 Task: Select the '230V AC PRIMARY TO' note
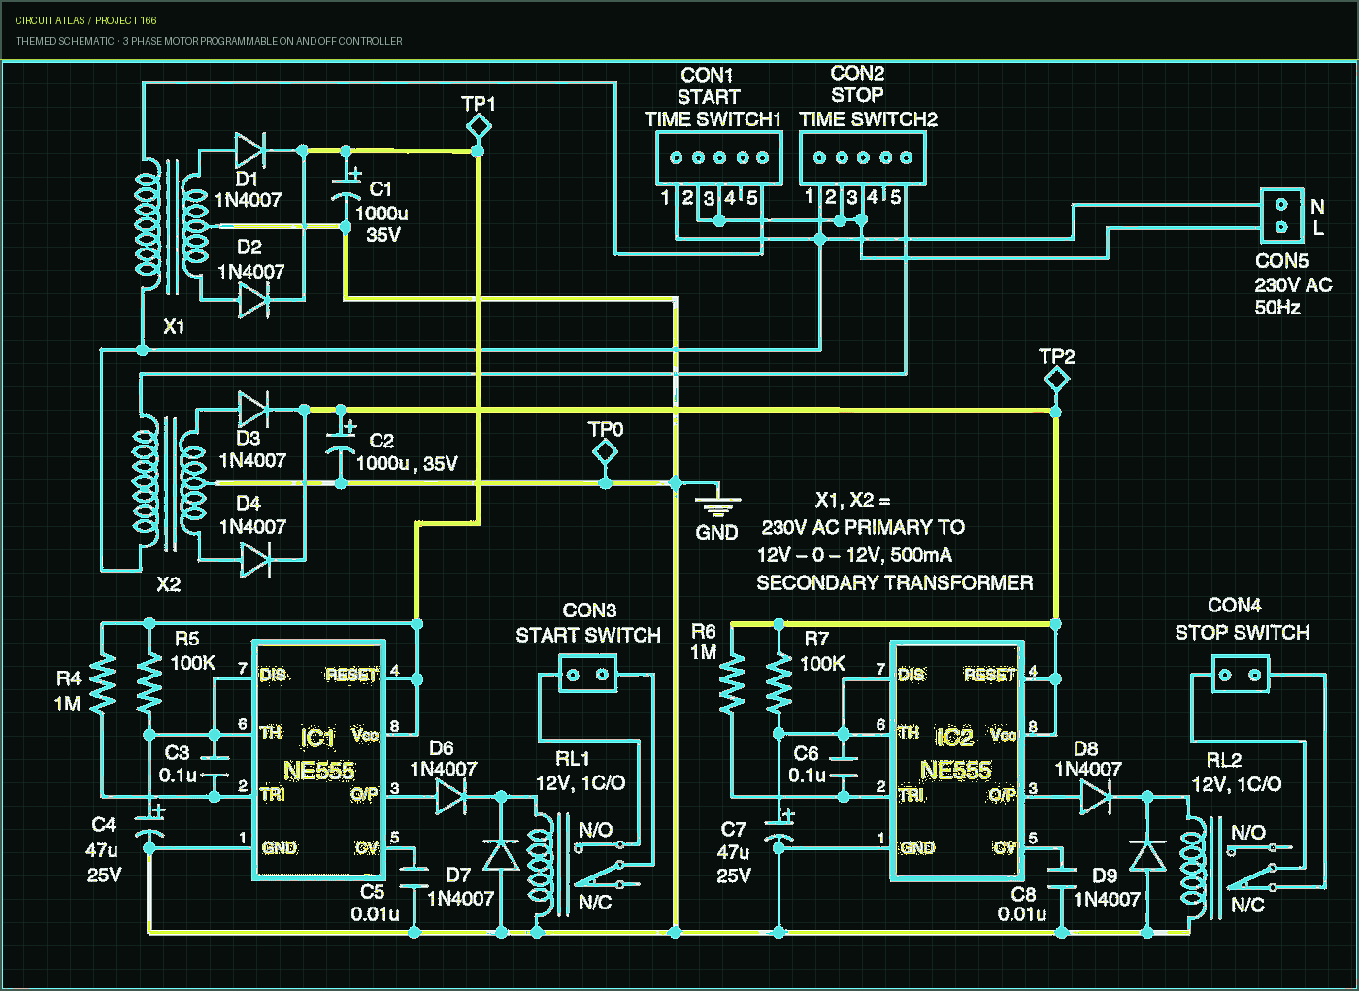point(863,527)
